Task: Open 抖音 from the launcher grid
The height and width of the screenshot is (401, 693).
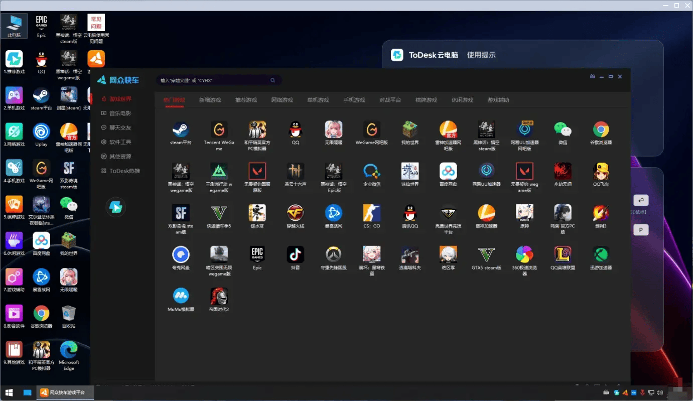Action: point(295,255)
